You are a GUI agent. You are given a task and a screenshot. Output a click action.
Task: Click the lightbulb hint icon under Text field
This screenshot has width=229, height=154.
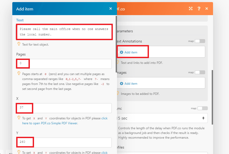pyautogui.click(x=19, y=44)
